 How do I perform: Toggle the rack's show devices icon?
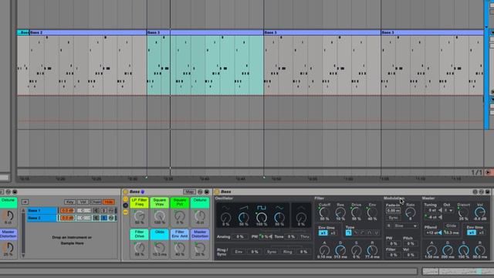(x=125, y=212)
